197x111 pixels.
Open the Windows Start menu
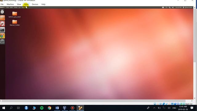coord(4,108)
